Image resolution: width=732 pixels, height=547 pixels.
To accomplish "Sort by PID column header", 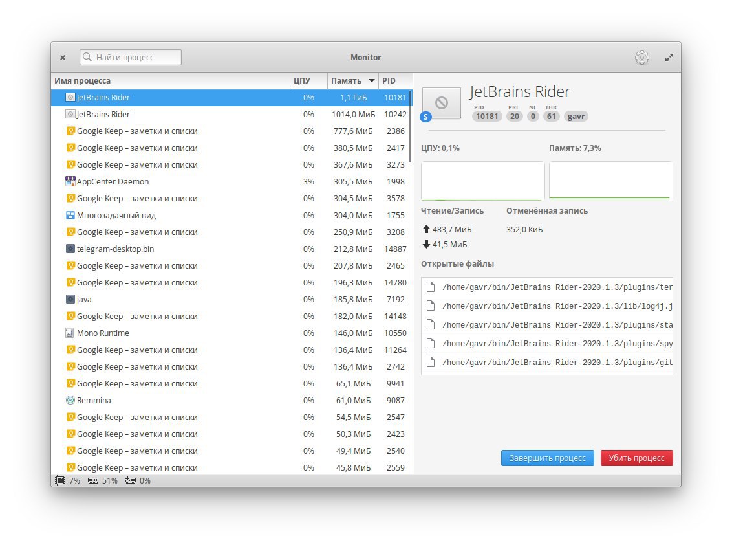I will coord(395,80).
